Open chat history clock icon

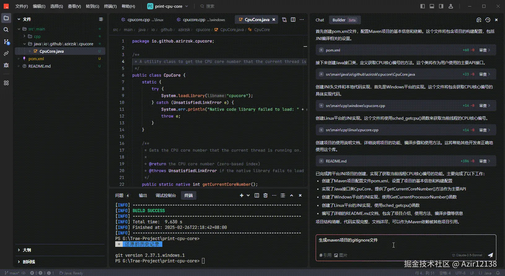488,20
